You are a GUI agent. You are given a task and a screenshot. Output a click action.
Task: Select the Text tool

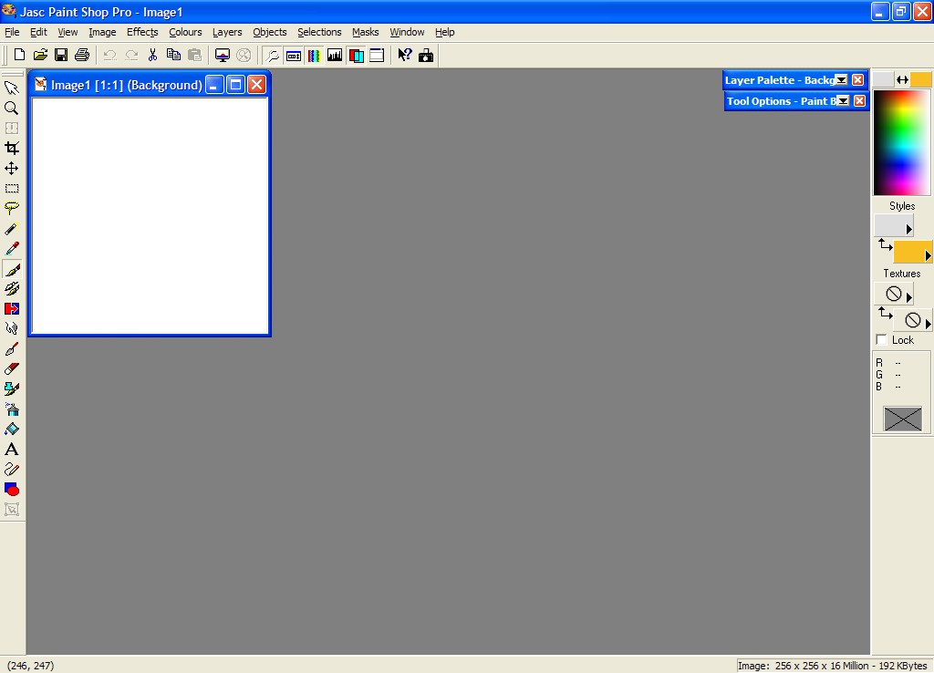point(11,450)
